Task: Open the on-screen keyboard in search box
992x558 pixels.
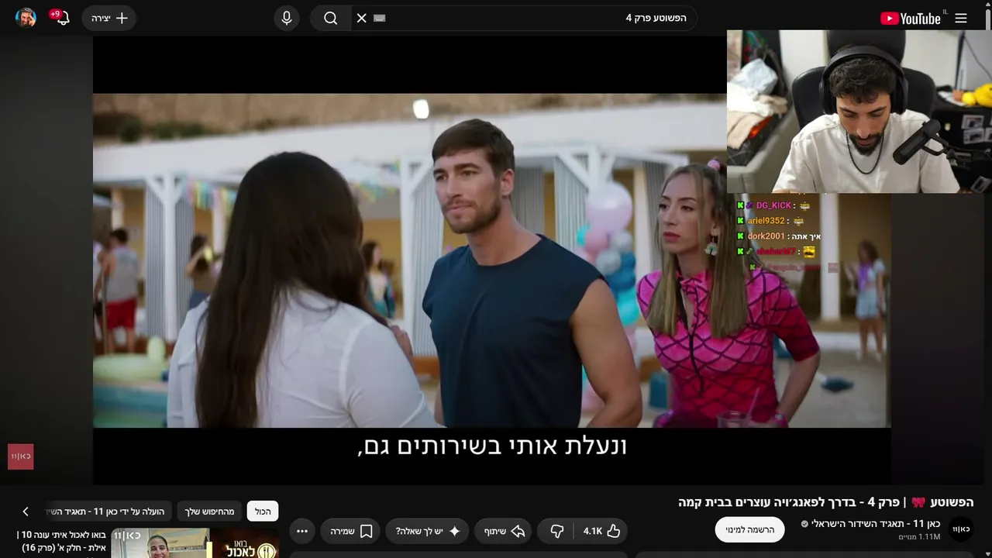Action: point(379,18)
